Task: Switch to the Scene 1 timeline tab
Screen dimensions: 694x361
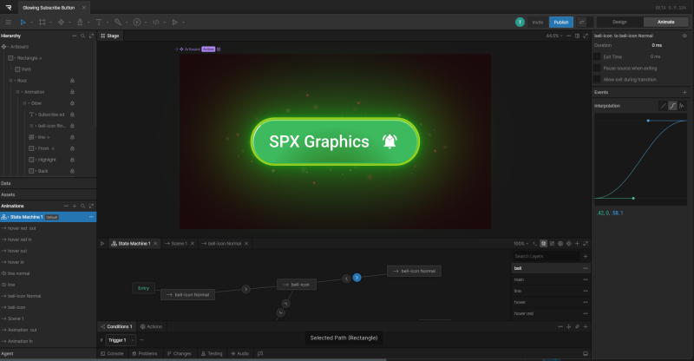Action: click(x=180, y=243)
